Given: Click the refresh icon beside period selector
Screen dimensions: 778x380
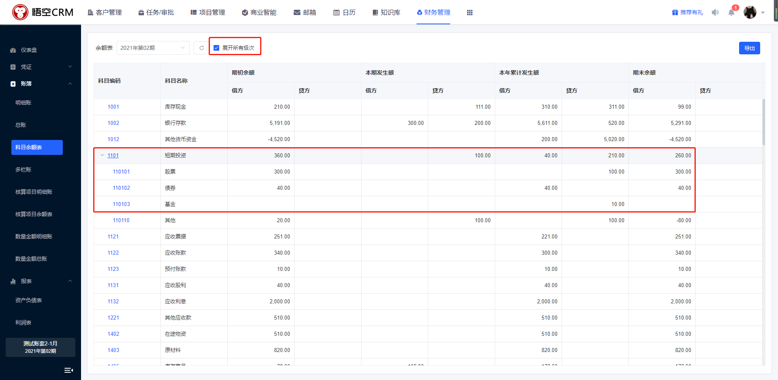Looking at the screenshot, I should tap(201, 48).
